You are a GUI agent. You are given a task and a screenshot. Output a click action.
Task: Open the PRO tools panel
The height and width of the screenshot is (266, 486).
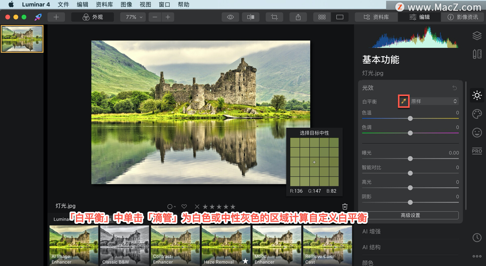point(477,151)
